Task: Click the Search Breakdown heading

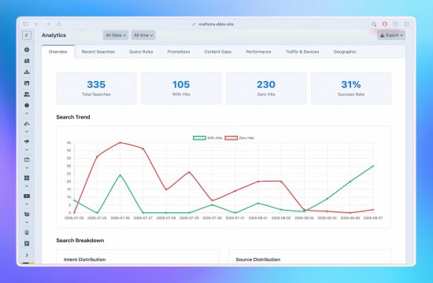Action: 80,241
